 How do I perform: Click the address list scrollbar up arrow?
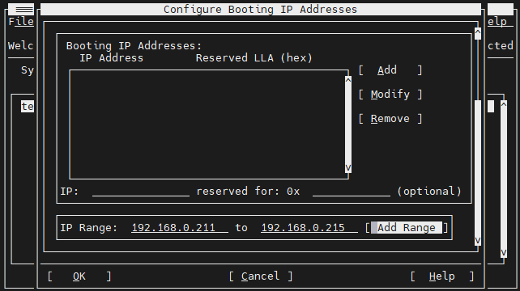[348, 80]
